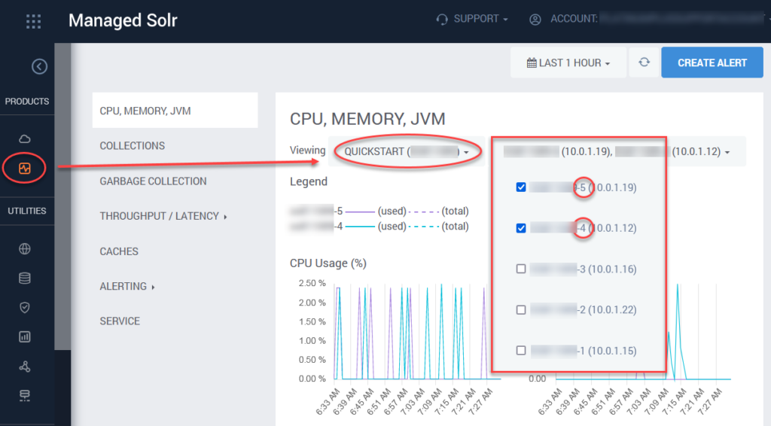Click the UTILITIES sidebar label
The height and width of the screenshot is (426, 771).
click(x=27, y=211)
